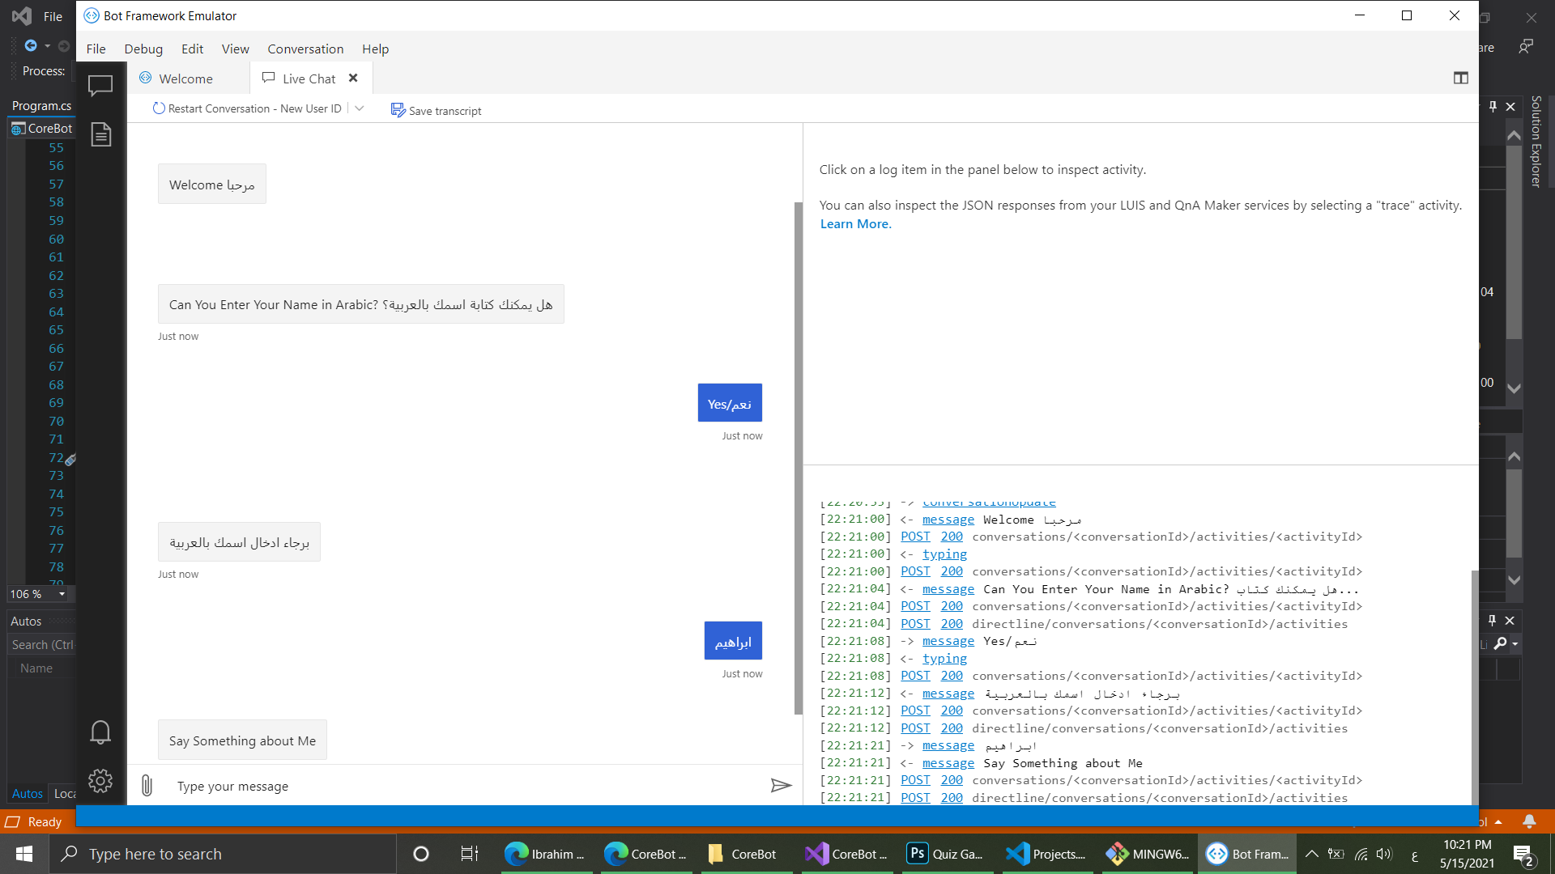
Task: Open notifications bell in emulator sidebar
Action: [x=100, y=732]
